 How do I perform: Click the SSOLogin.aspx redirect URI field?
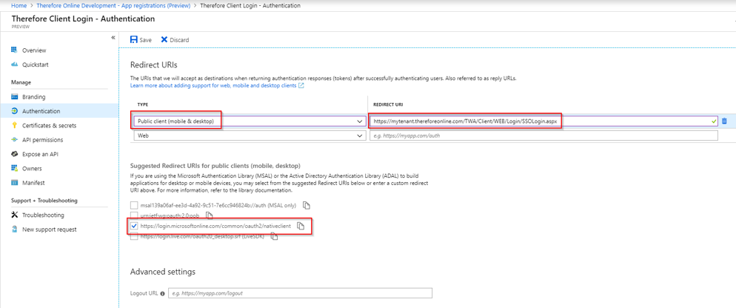(543, 121)
